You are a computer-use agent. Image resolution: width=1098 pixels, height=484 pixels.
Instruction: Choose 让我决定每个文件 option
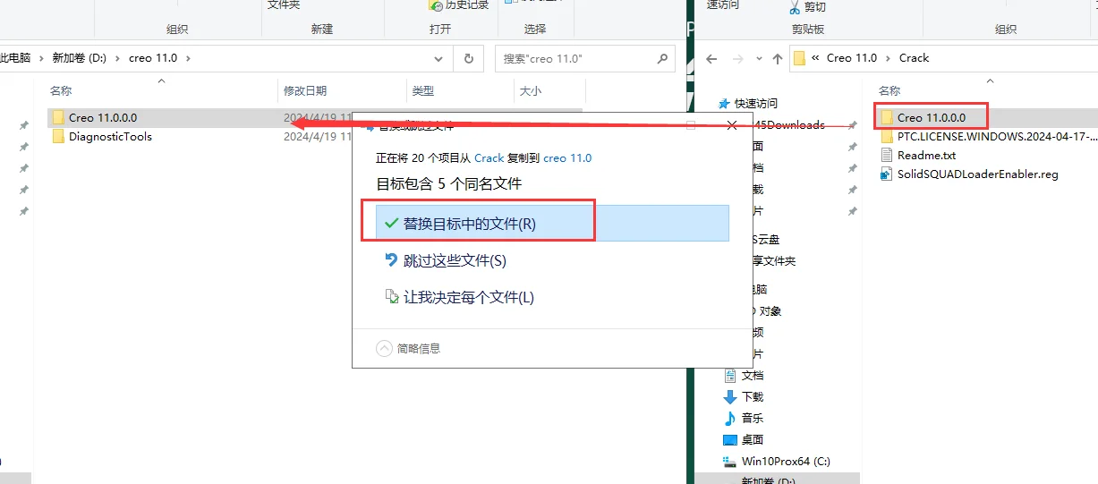[468, 297]
